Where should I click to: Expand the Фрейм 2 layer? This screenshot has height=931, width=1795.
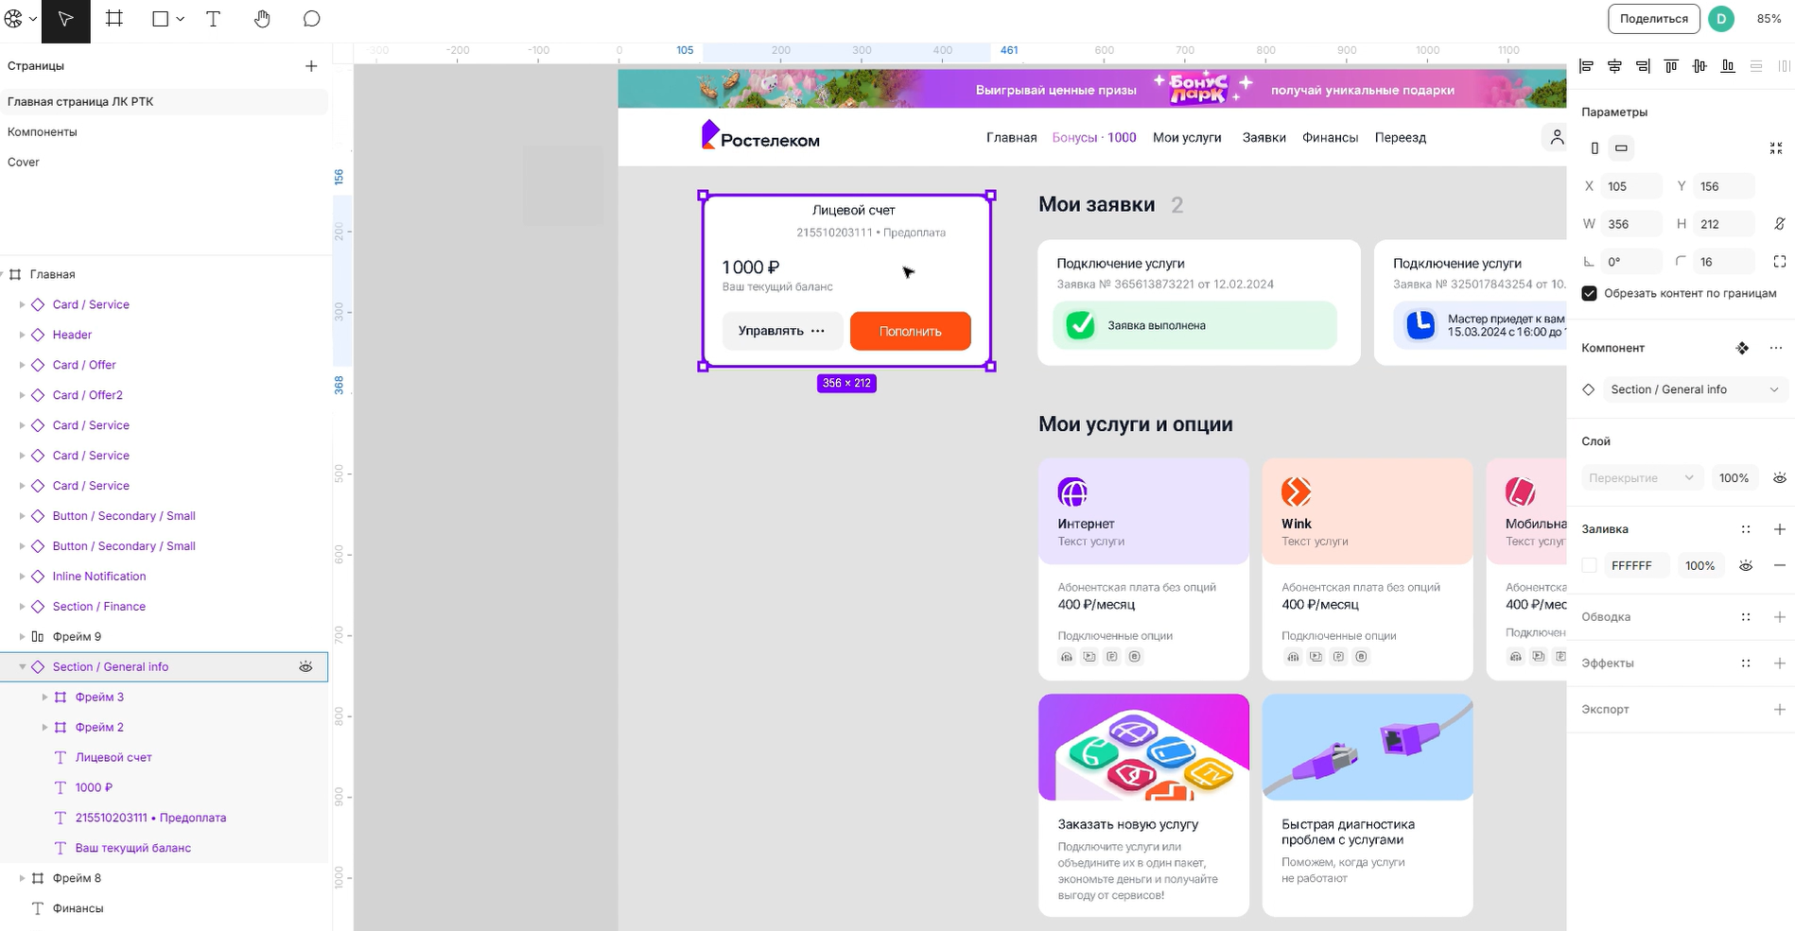tap(44, 727)
